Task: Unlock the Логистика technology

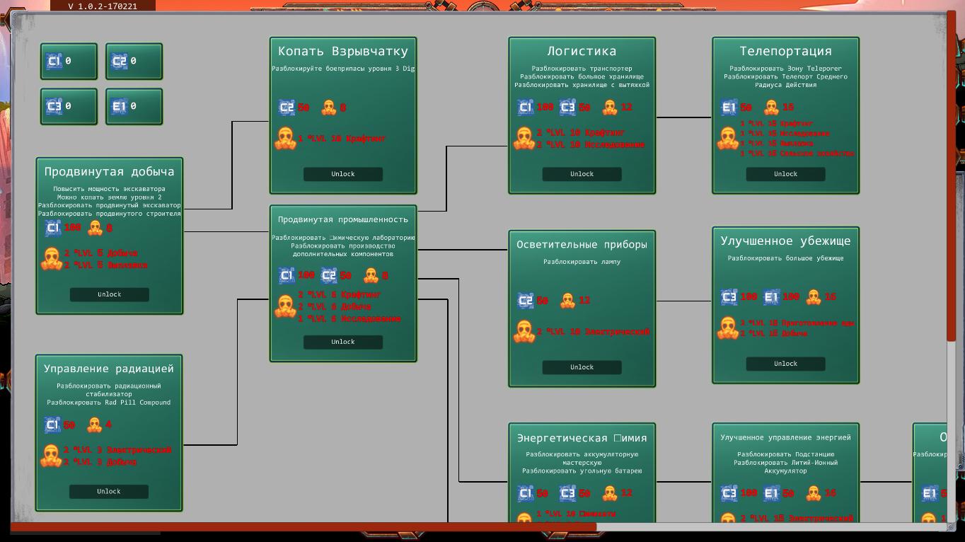Action: click(x=582, y=174)
